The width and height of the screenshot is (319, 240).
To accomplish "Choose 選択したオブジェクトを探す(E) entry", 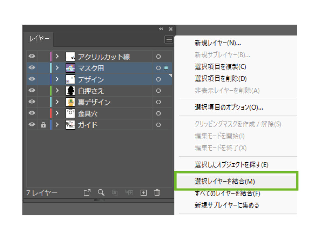I will coord(231,165).
